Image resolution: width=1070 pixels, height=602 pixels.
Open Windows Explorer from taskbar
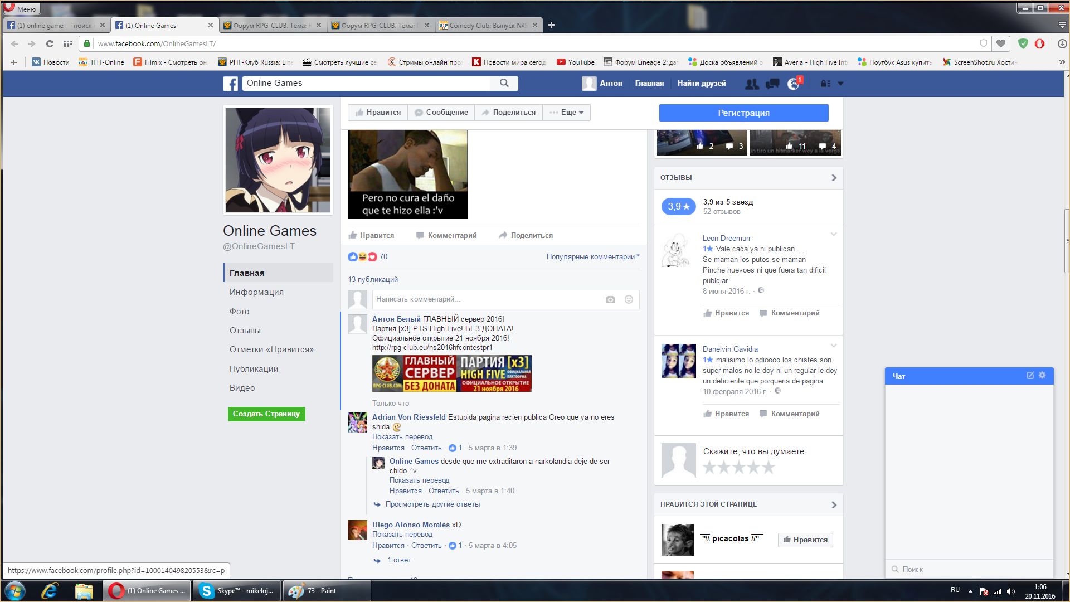(x=84, y=591)
